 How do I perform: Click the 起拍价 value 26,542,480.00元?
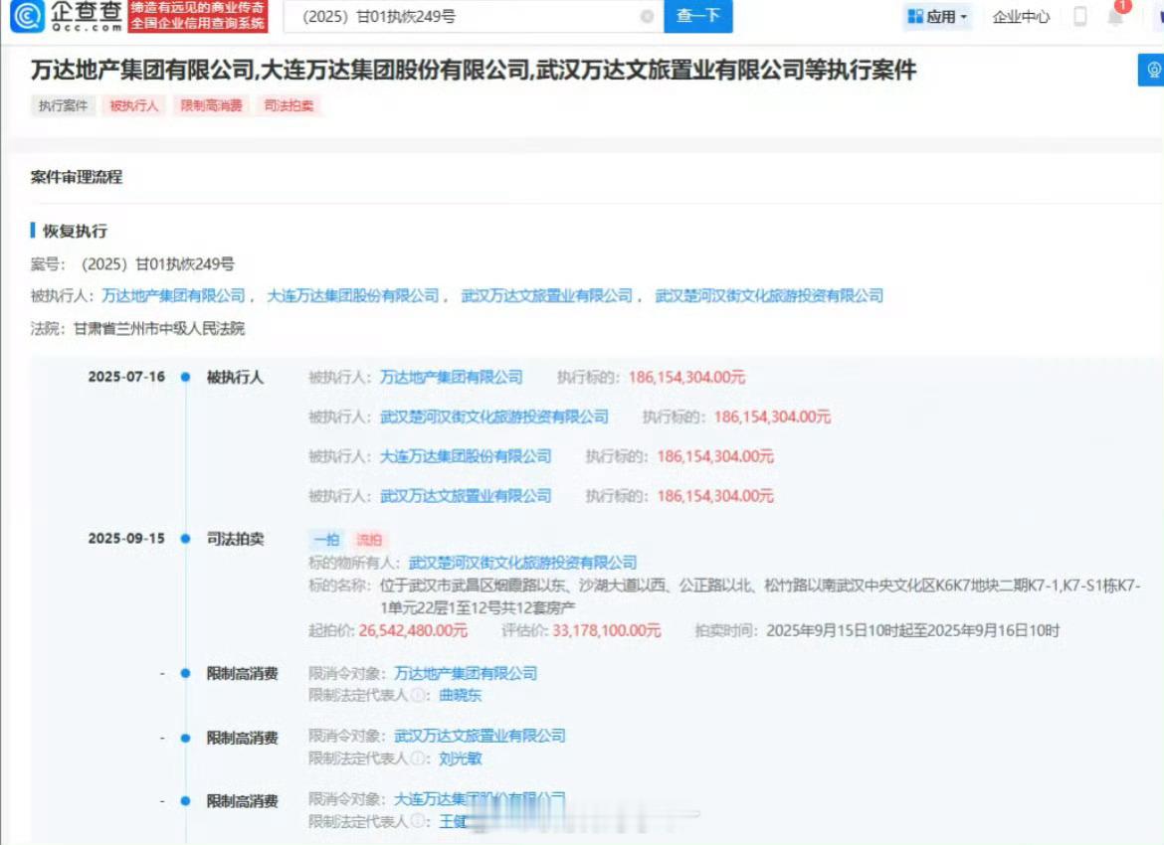pos(413,630)
